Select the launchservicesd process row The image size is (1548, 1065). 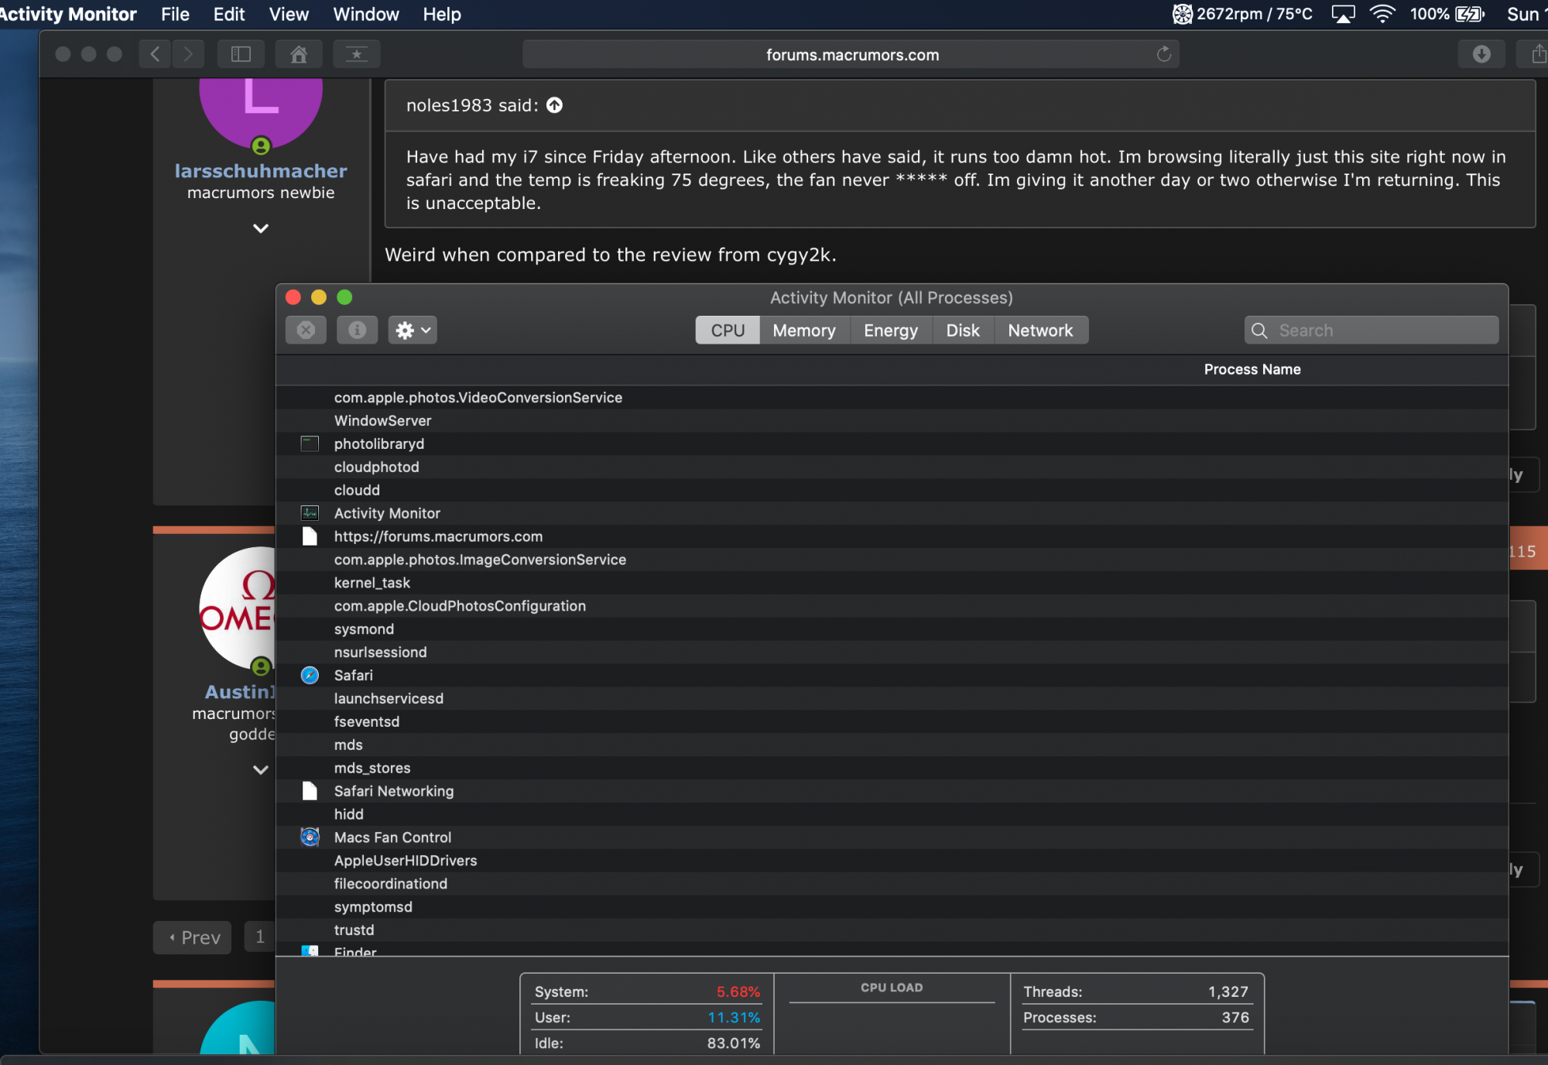(x=892, y=699)
